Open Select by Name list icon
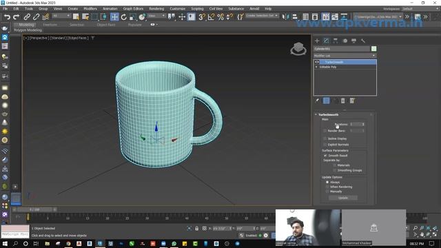The image size is (441, 248). (x=85, y=17)
